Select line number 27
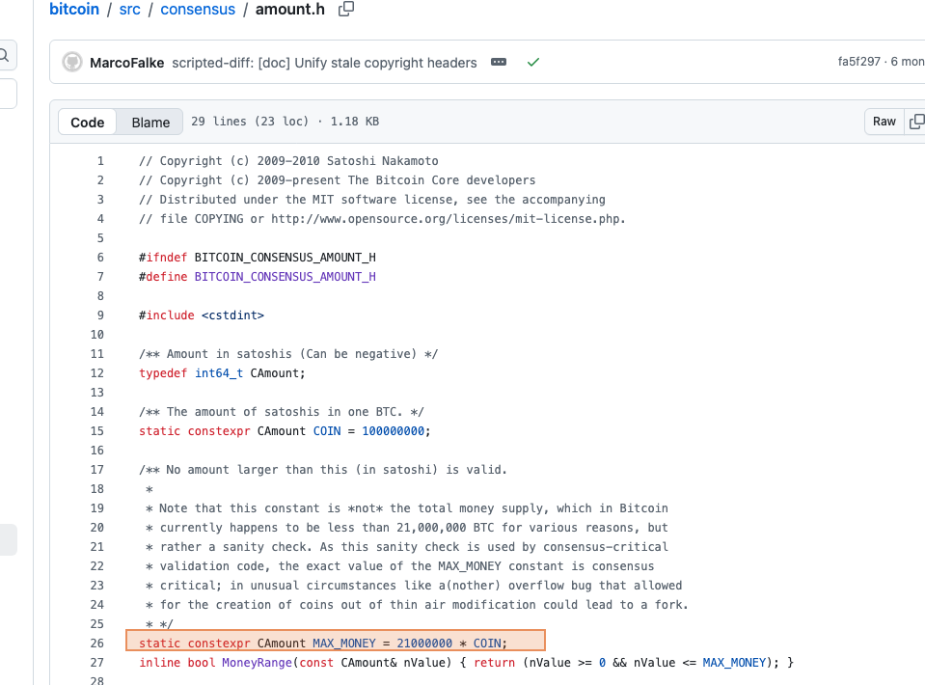 (x=97, y=663)
